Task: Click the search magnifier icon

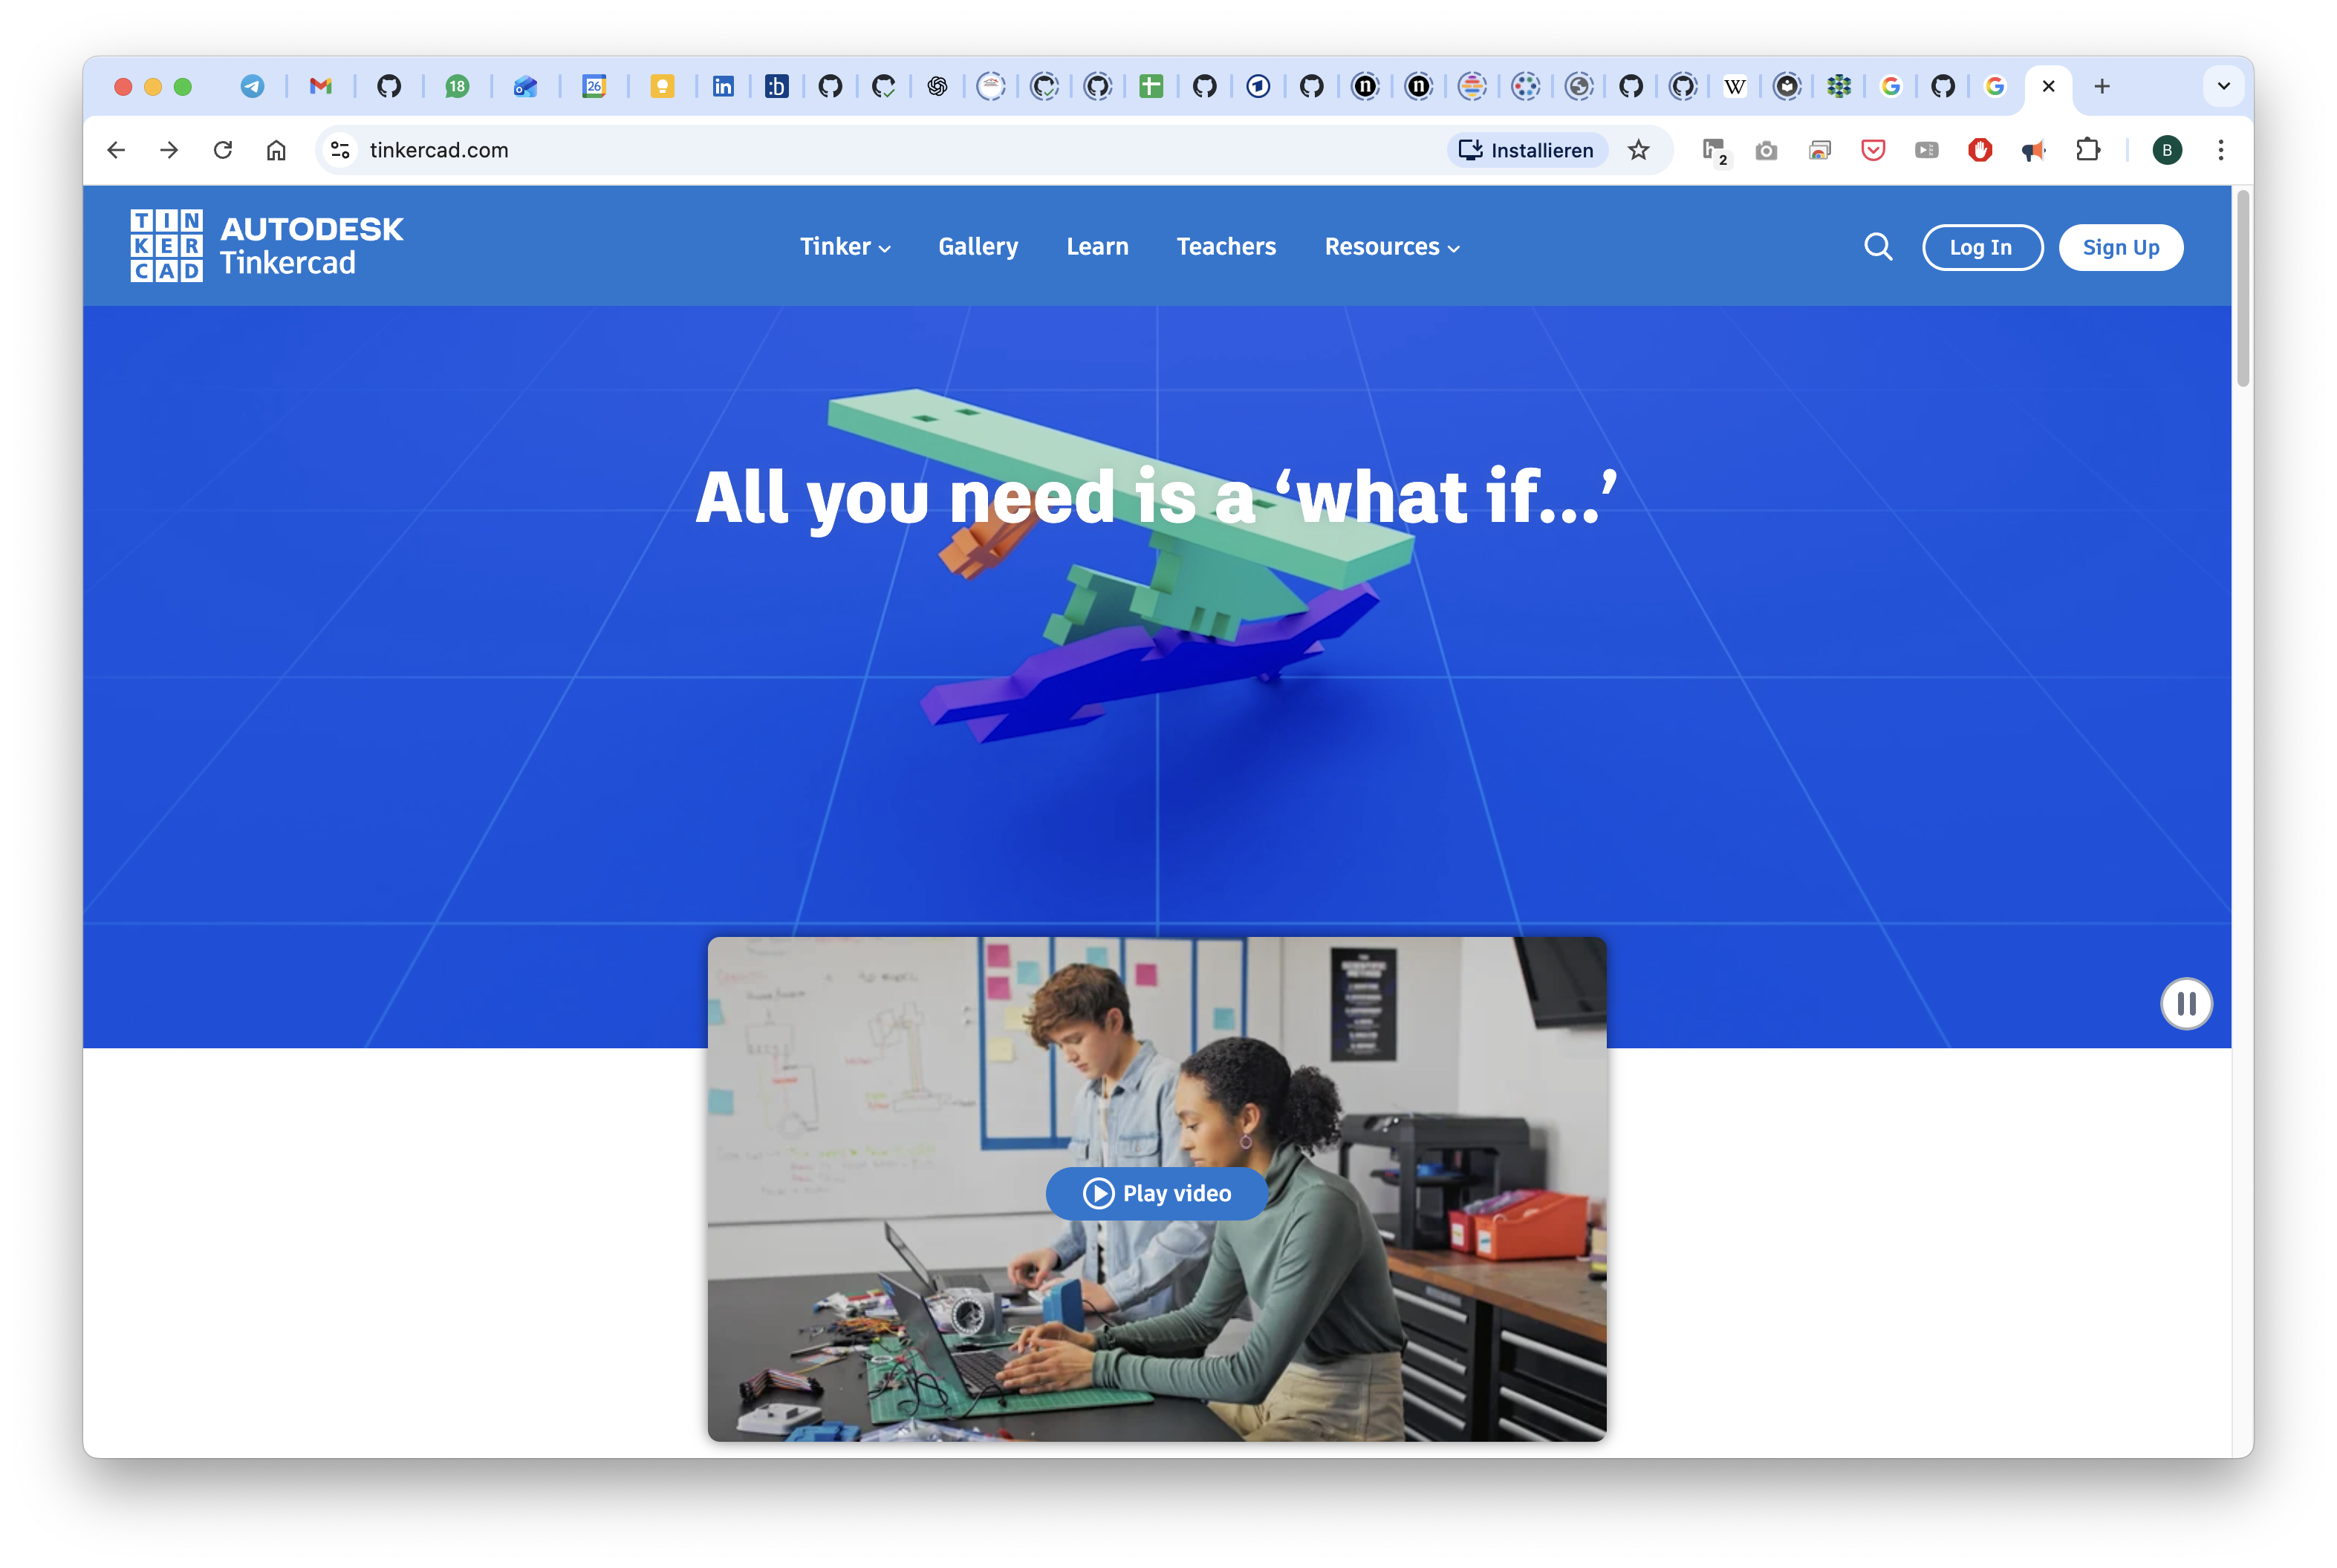Action: (1878, 247)
